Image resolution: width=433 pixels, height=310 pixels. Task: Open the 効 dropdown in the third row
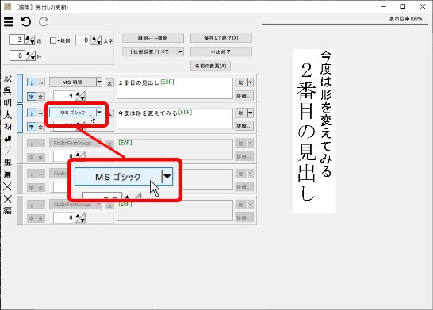250,144
